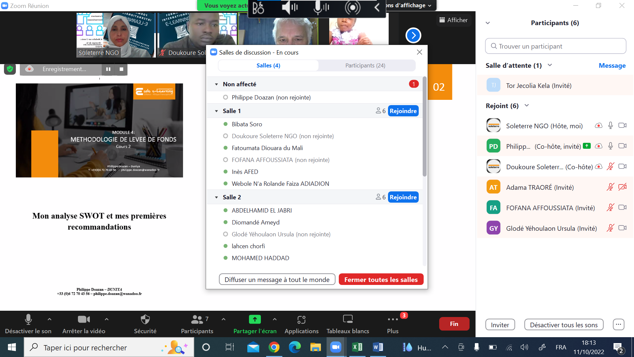The height and width of the screenshot is (357, 634).
Task: Toggle camera of FOFANA AFFOUSSIATA
Action: [x=622, y=208]
